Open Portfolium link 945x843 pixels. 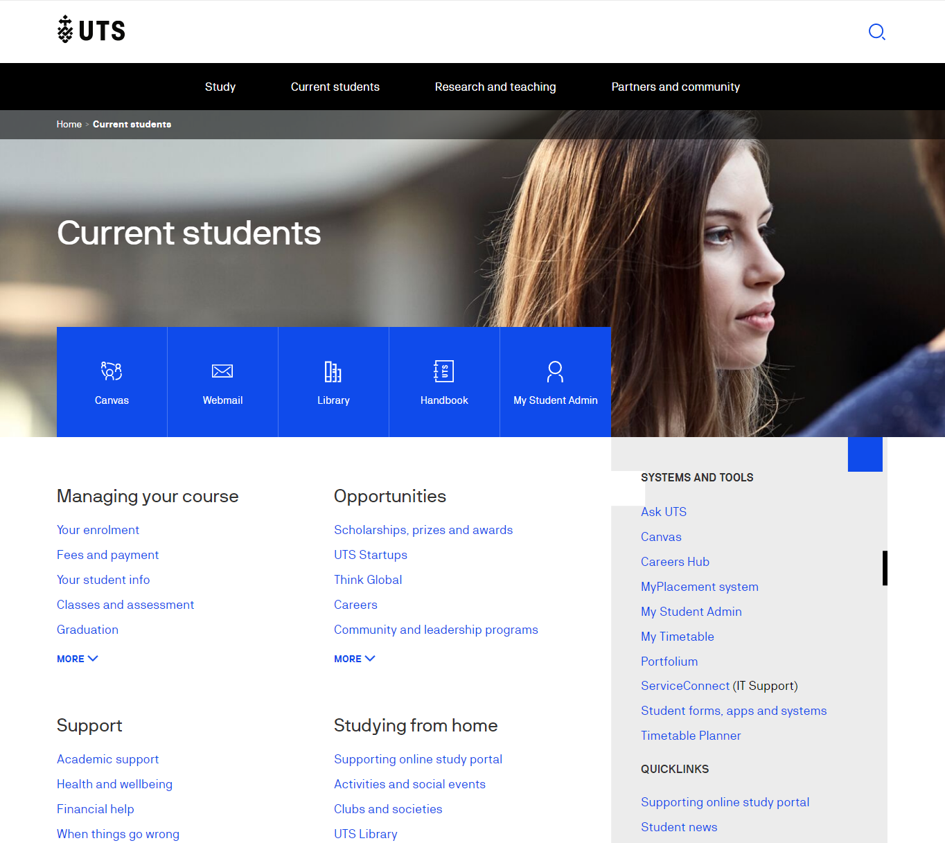point(669,662)
